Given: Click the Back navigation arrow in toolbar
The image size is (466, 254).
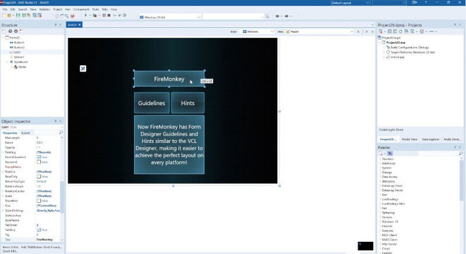Looking at the screenshot, I should pos(277,16).
